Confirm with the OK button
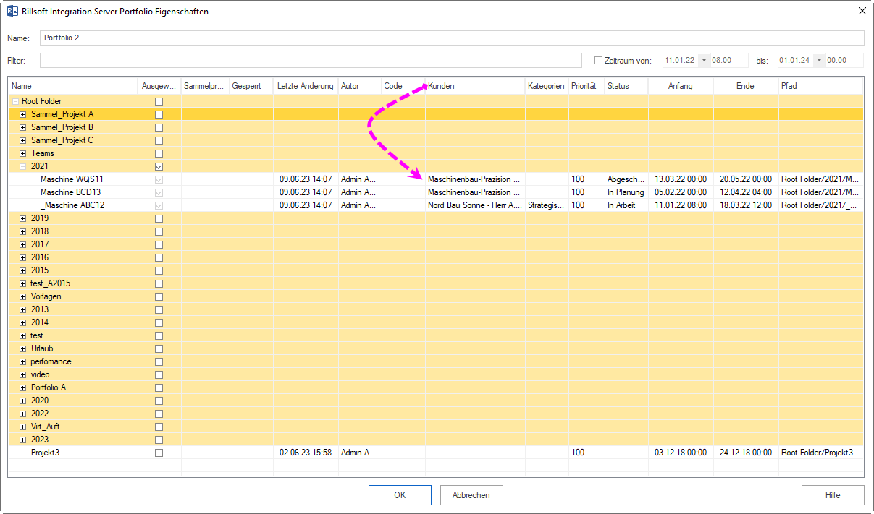The image size is (874, 514). [x=400, y=495]
